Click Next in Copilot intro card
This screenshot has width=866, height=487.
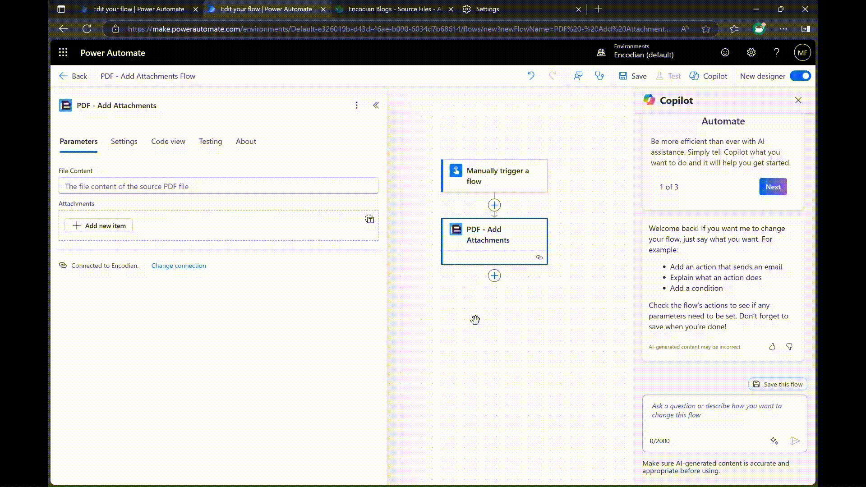773,187
